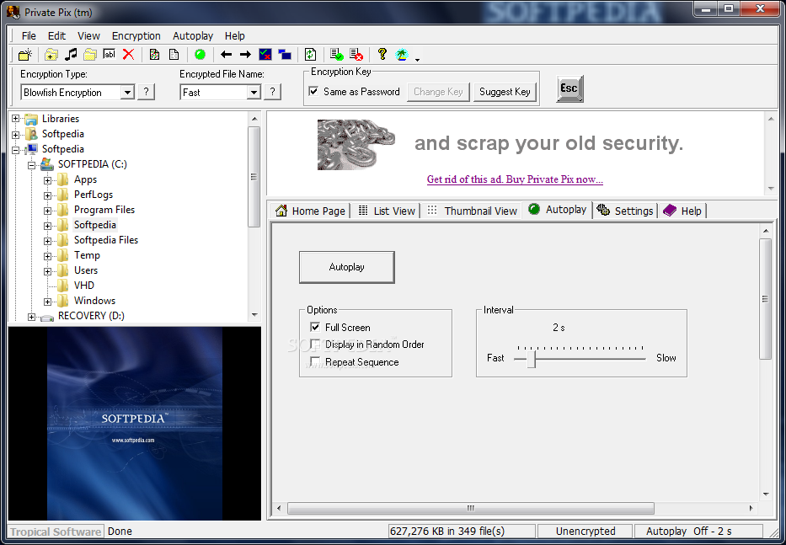Open the View menu

point(88,35)
